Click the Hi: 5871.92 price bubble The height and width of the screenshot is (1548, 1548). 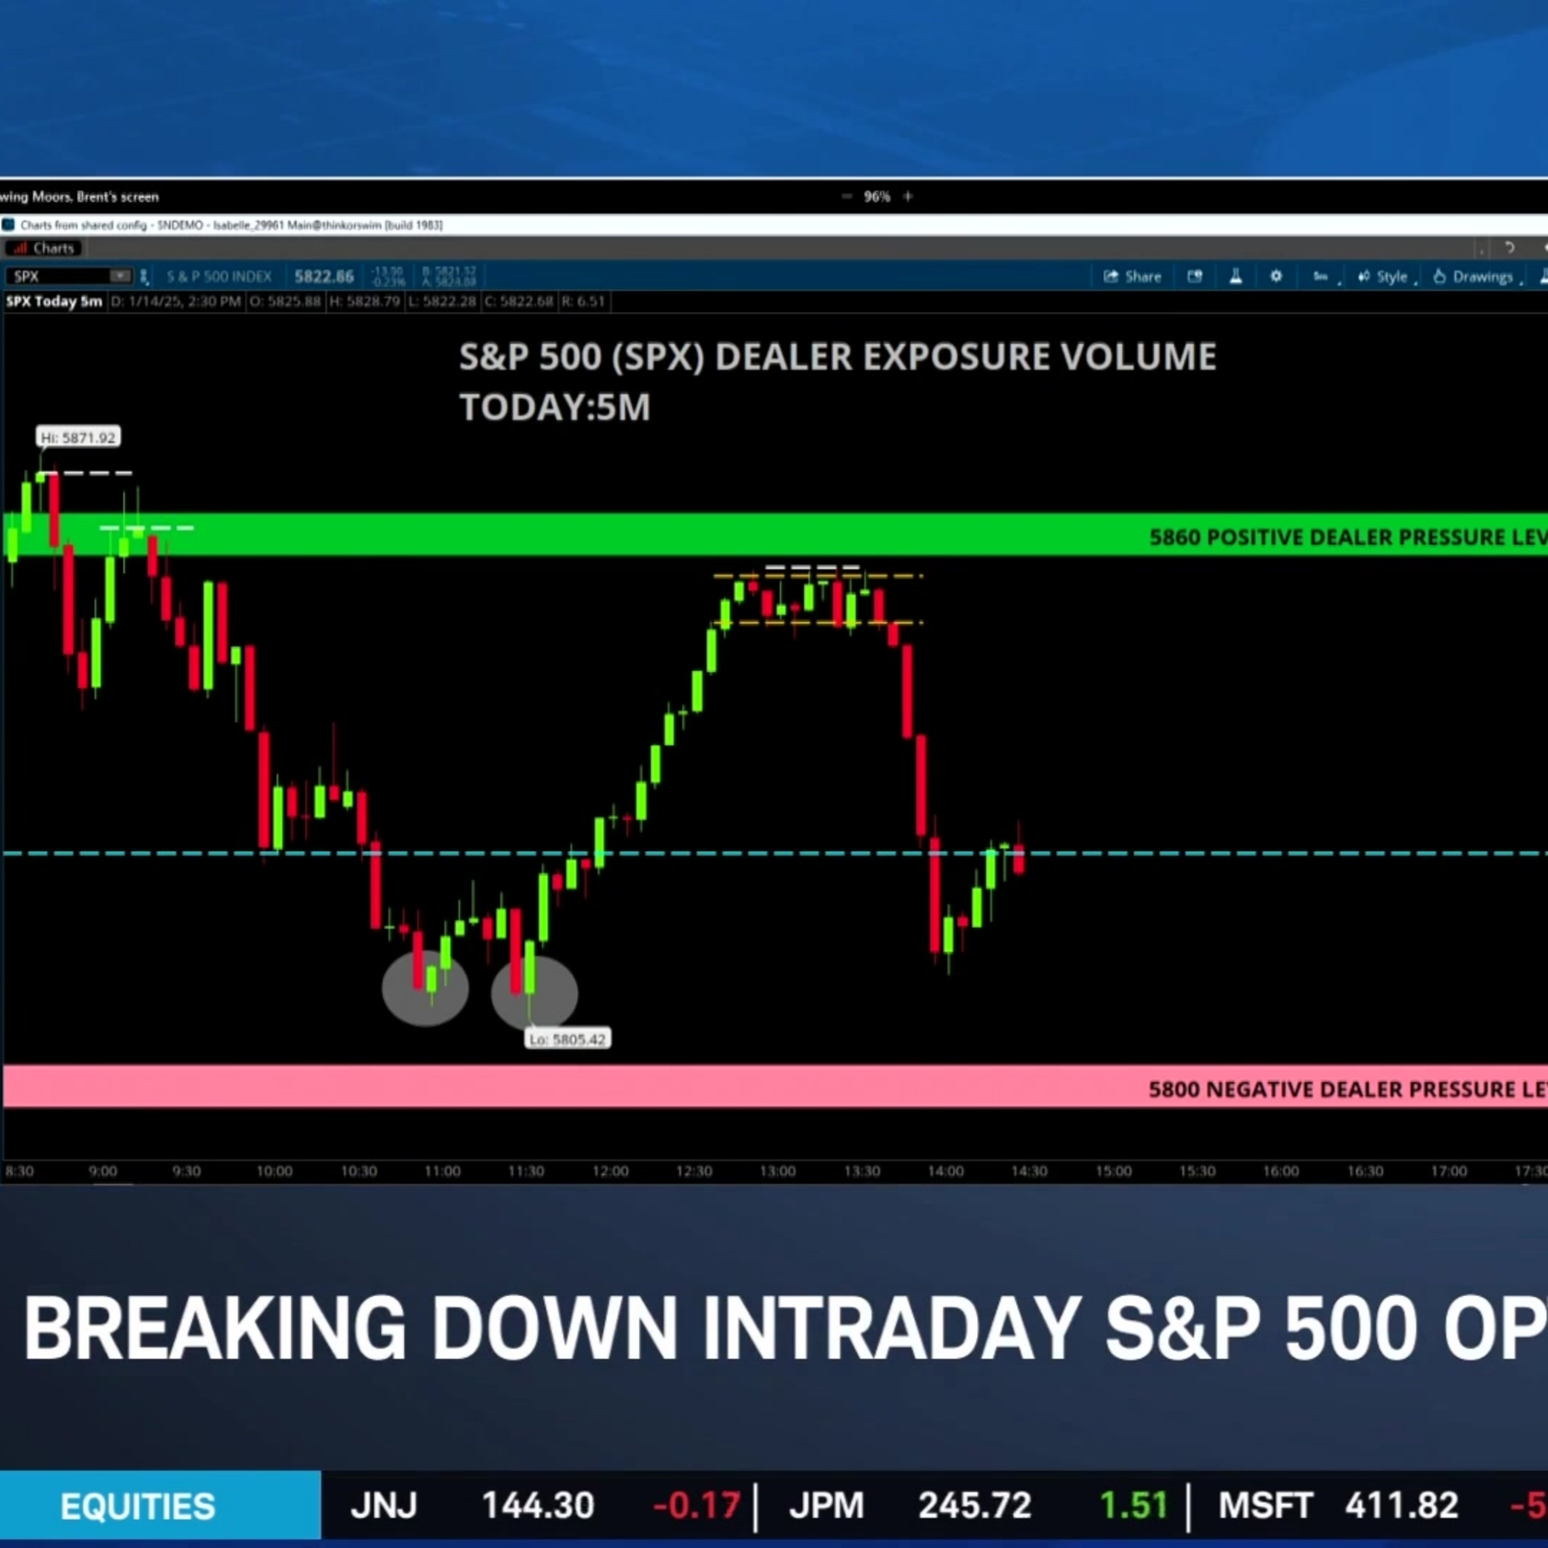[x=78, y=438]
